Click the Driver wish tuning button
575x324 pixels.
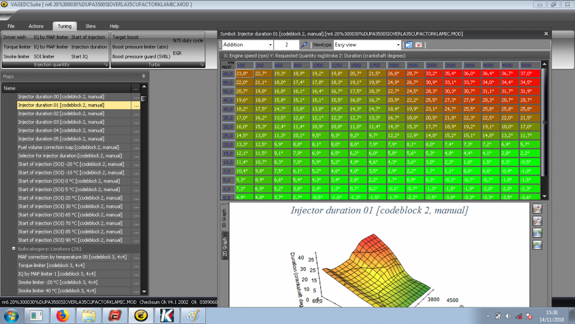click(15, 37)
